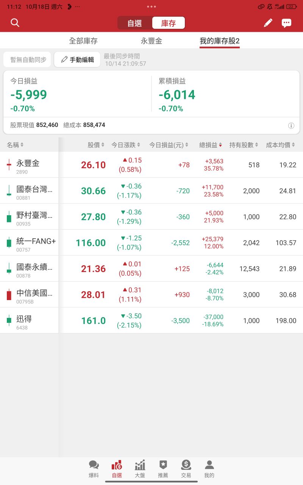The image size is (303, 485).
Task: Open the 大盤 market chart icon
Action: (140, 468)
